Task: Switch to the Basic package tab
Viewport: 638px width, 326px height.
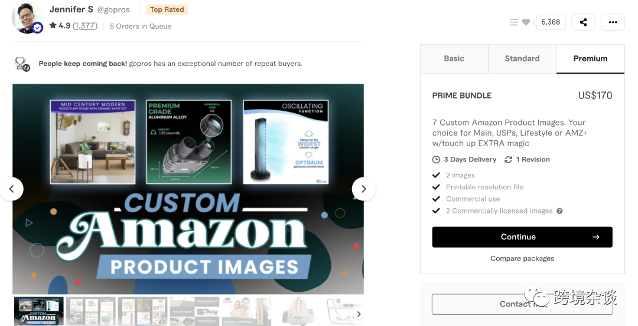Action: click(x=454, y=59)
